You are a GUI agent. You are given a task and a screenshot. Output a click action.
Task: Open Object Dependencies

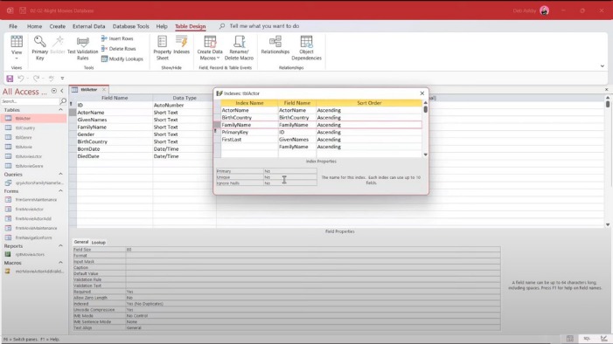[x=306, y=47]
